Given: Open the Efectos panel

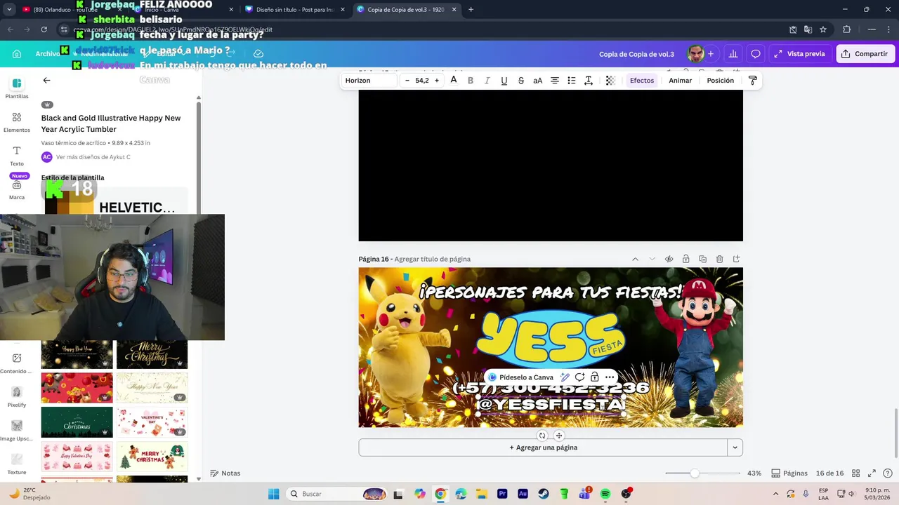Looking at the screenshot, I should pos(642,81).
